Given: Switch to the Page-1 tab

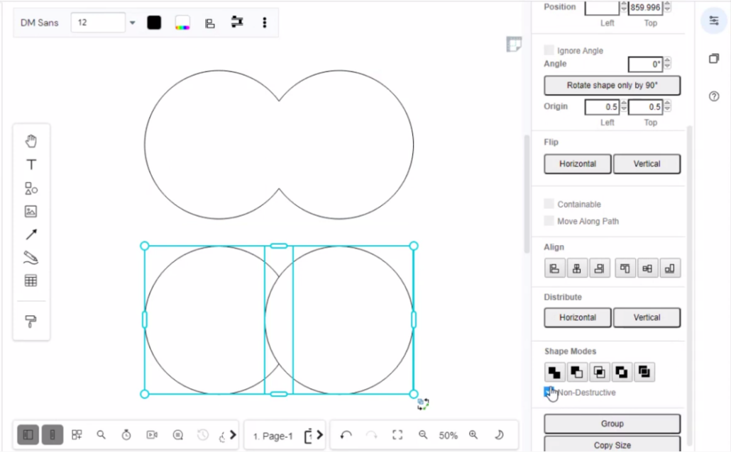Looking at the screenshot, I should pos(272,435).
